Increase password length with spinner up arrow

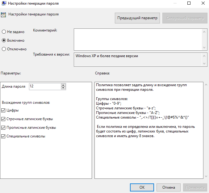[63, 85]
